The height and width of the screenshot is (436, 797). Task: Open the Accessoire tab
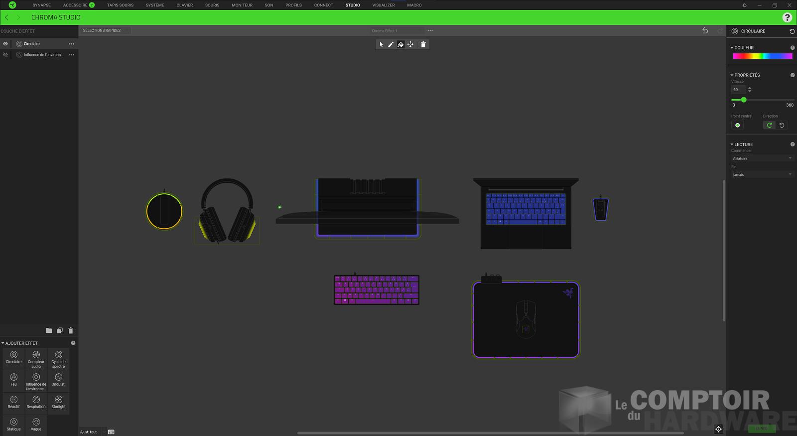pyautogui.click(x=79, y=5)
